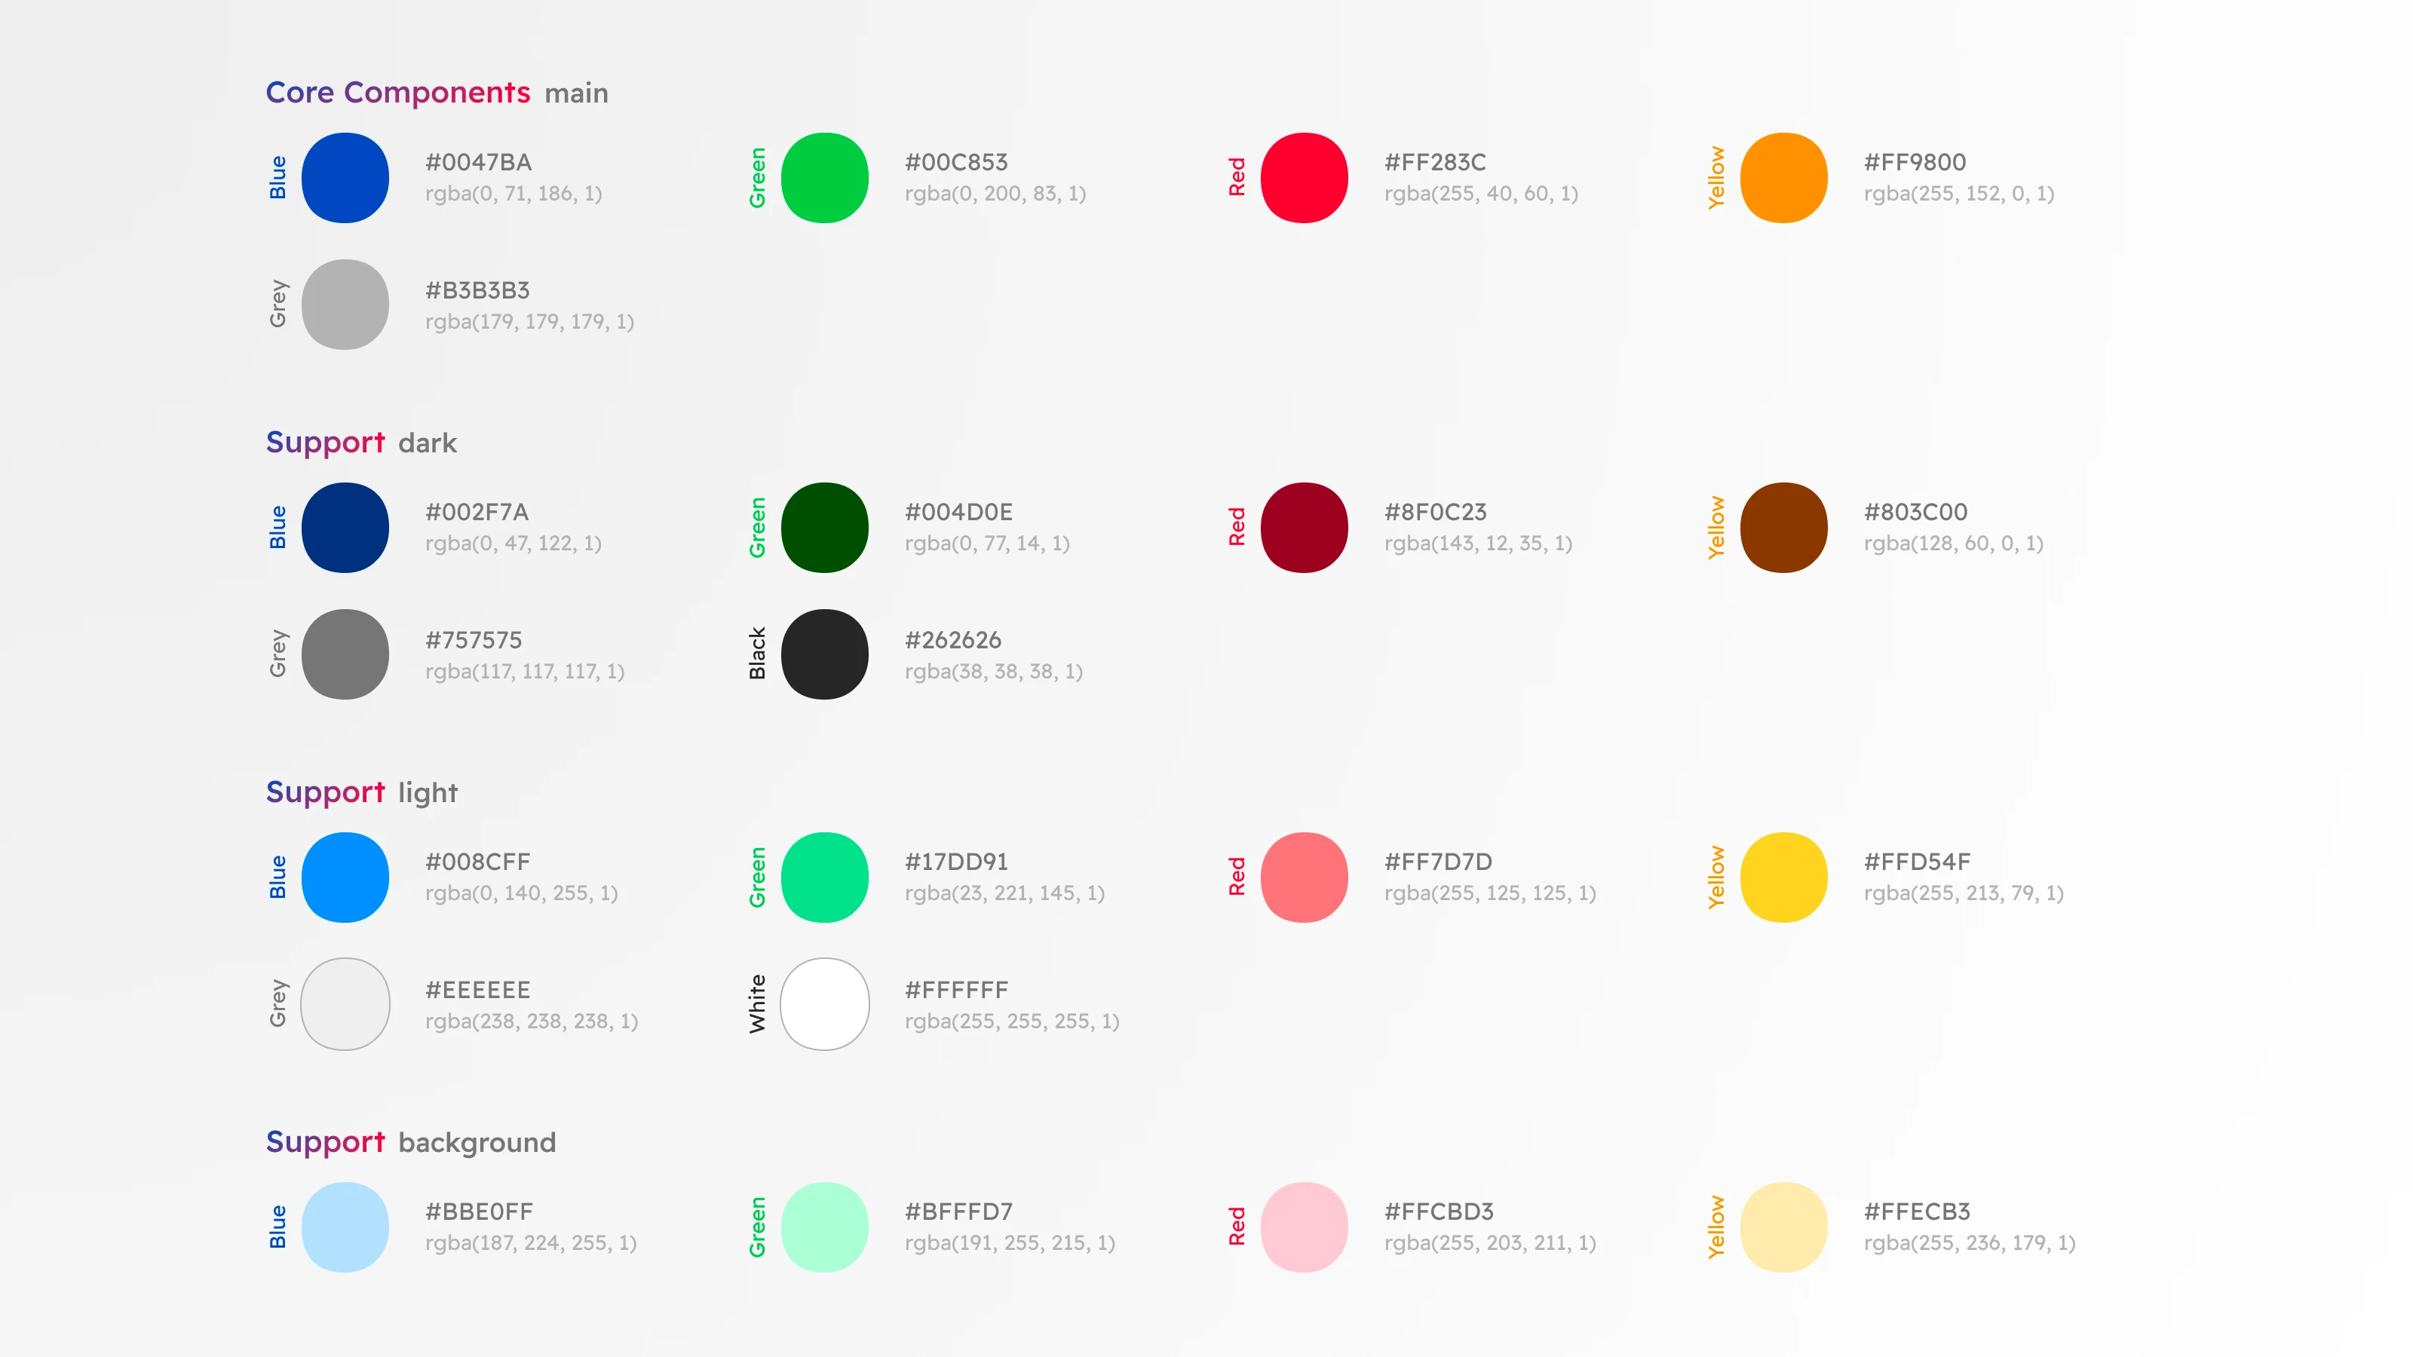Viewport: 2413px width, 1357px height.
Task: Pick the main Red swatch #FF283C
Action: pyautogui.click(x=1304, y=178)
